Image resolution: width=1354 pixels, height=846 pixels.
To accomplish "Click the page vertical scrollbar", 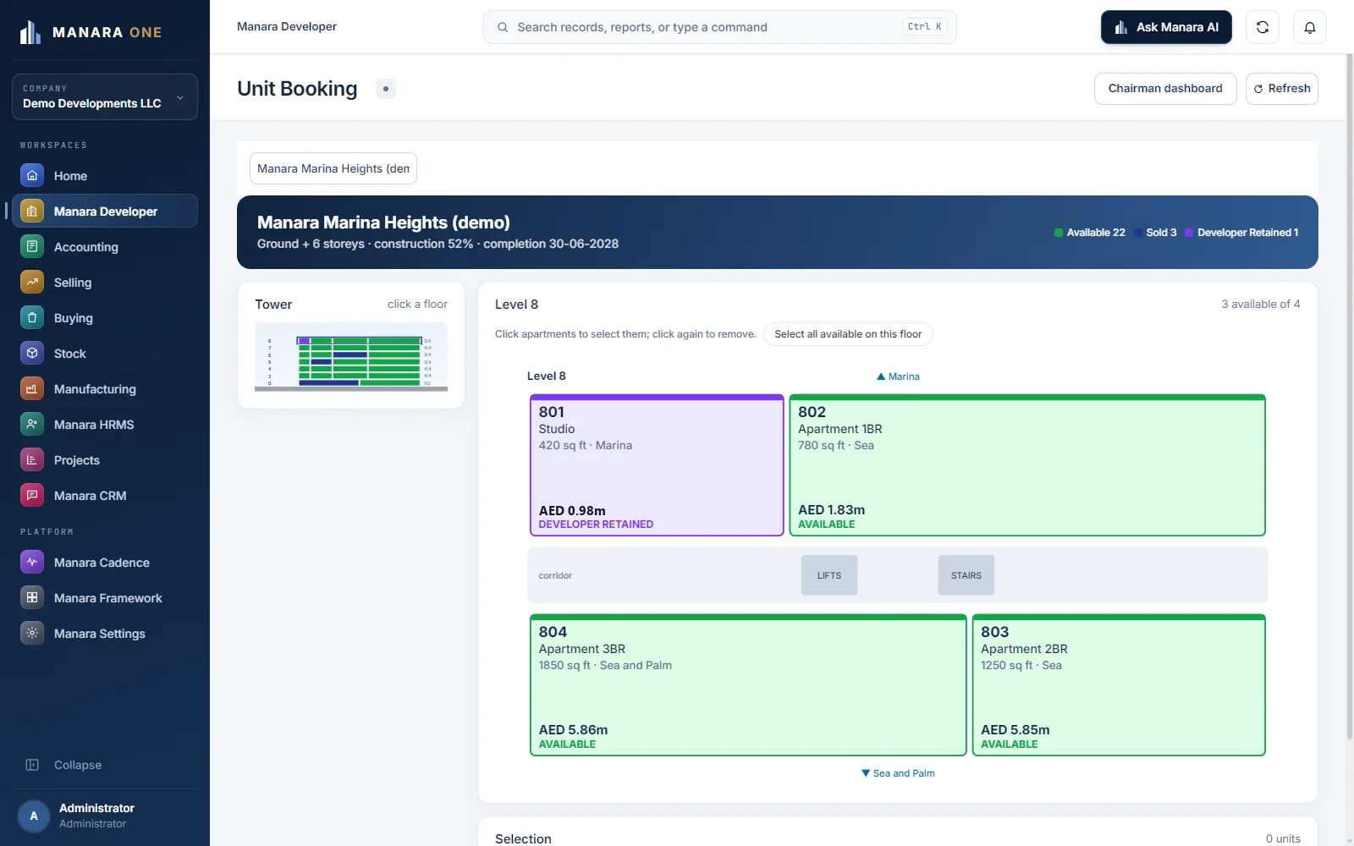I will click(x=1349, y=398).
